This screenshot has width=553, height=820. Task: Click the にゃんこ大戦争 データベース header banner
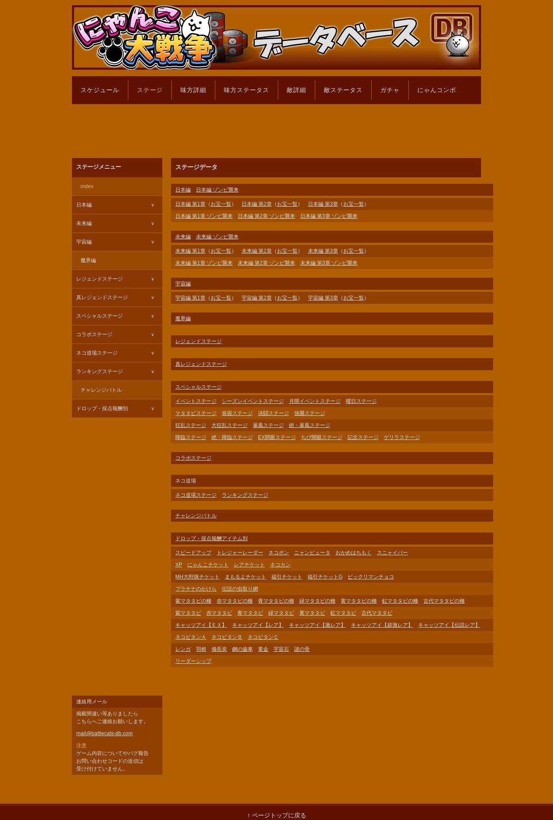[276, 37]
